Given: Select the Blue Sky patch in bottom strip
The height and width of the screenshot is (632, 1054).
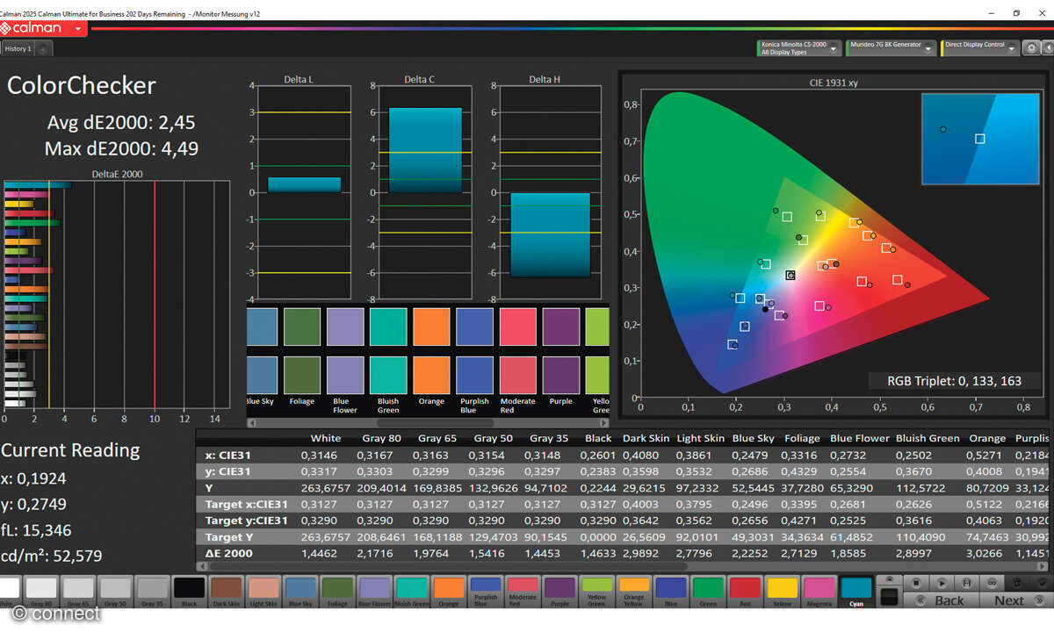Looking at the screenshot, I should pyautogui.click(x=300, y=591).
